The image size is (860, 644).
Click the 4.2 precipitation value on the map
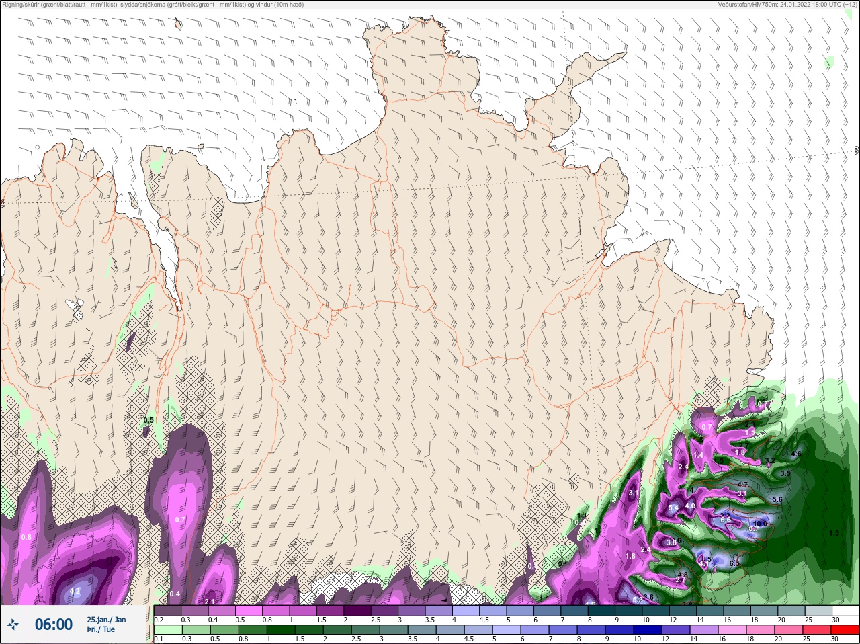click(75, 592)
